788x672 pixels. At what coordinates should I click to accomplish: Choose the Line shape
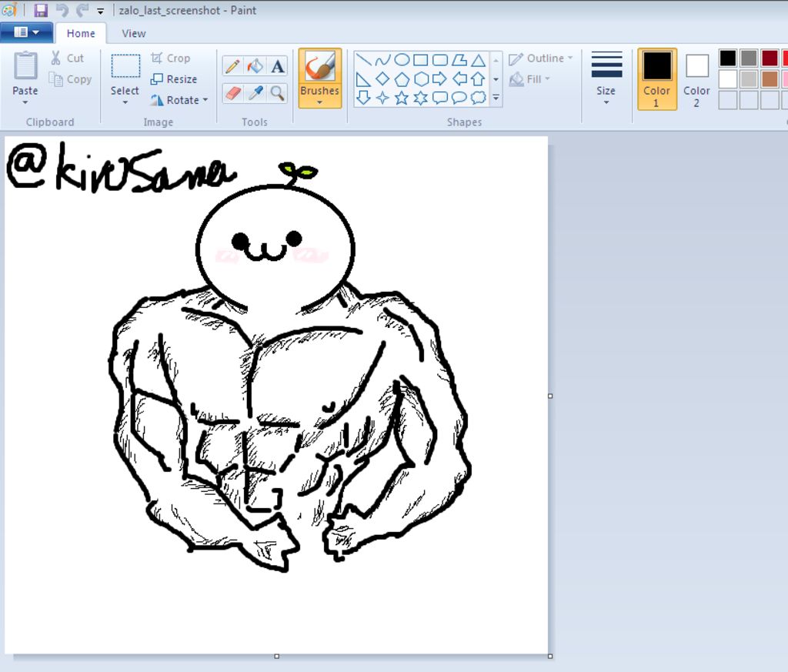point(363,60)
